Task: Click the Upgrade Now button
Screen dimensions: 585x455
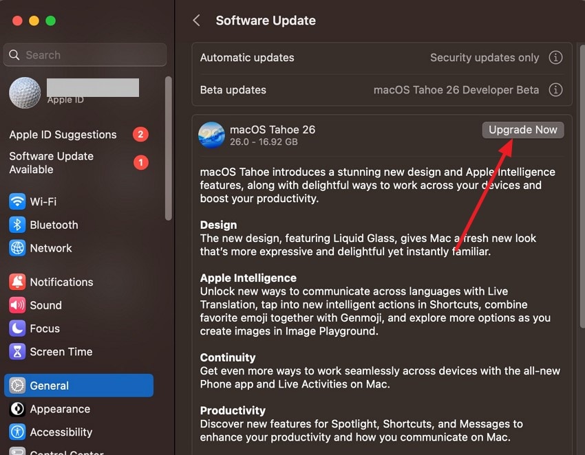Action: 522,130
